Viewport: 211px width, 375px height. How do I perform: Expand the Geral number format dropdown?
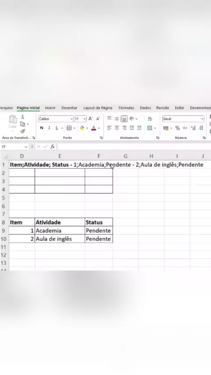pyautogui.click(x=202, y=119)
